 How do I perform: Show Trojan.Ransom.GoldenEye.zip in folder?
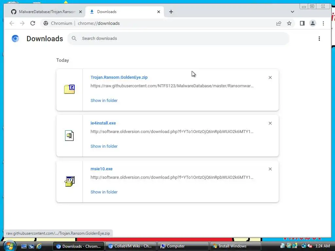click(104, 101)
